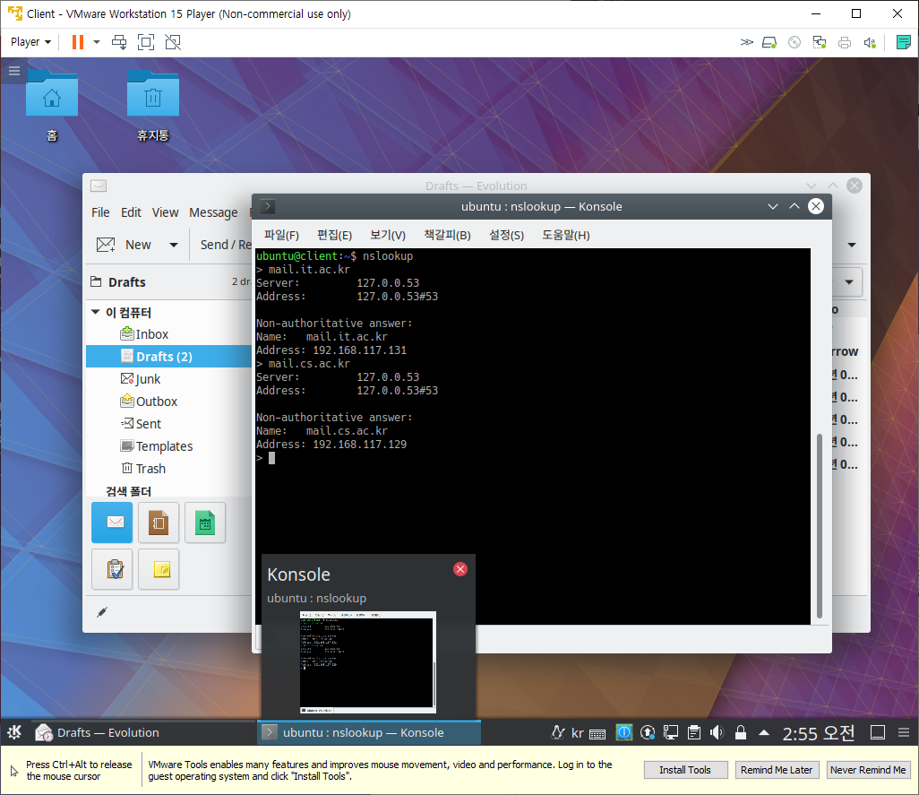Send Ctrl+Alt+Del via VMware toolbar icon
The height and width of the screenshot is (795, 919).
(119, 42)
